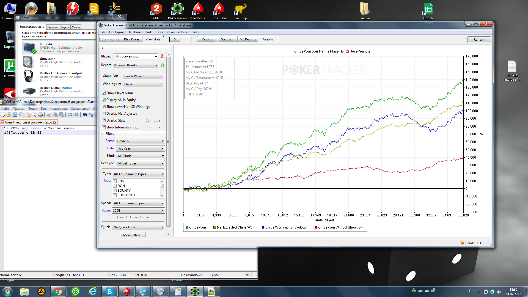This screenshot has width=528, height=297.
Task: Open the Buyin $6.51 dropdown
Action: click(x=138, y=211)
